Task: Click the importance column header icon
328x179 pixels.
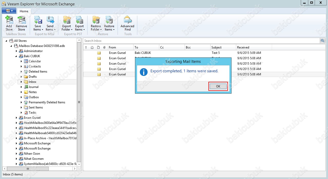Action: pyautogui.click(x=86, y=47)
